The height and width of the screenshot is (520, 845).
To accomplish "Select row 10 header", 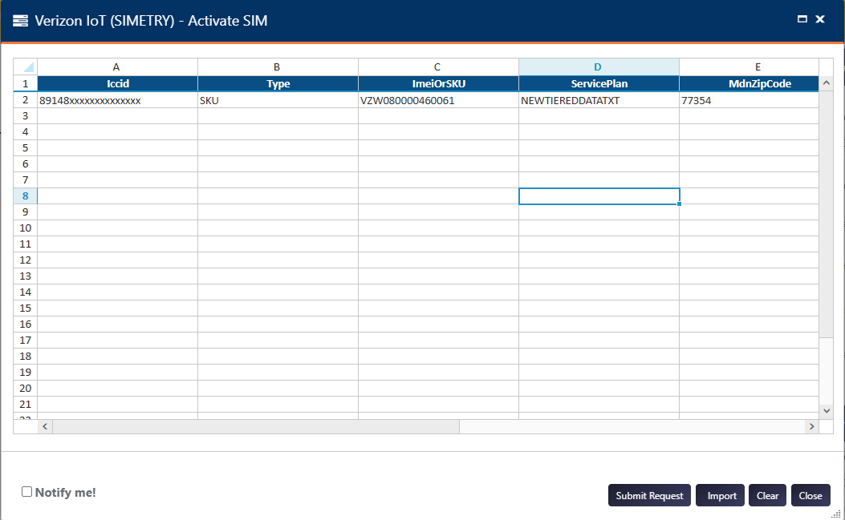I will pyautogui.click(x=26, y=228).
